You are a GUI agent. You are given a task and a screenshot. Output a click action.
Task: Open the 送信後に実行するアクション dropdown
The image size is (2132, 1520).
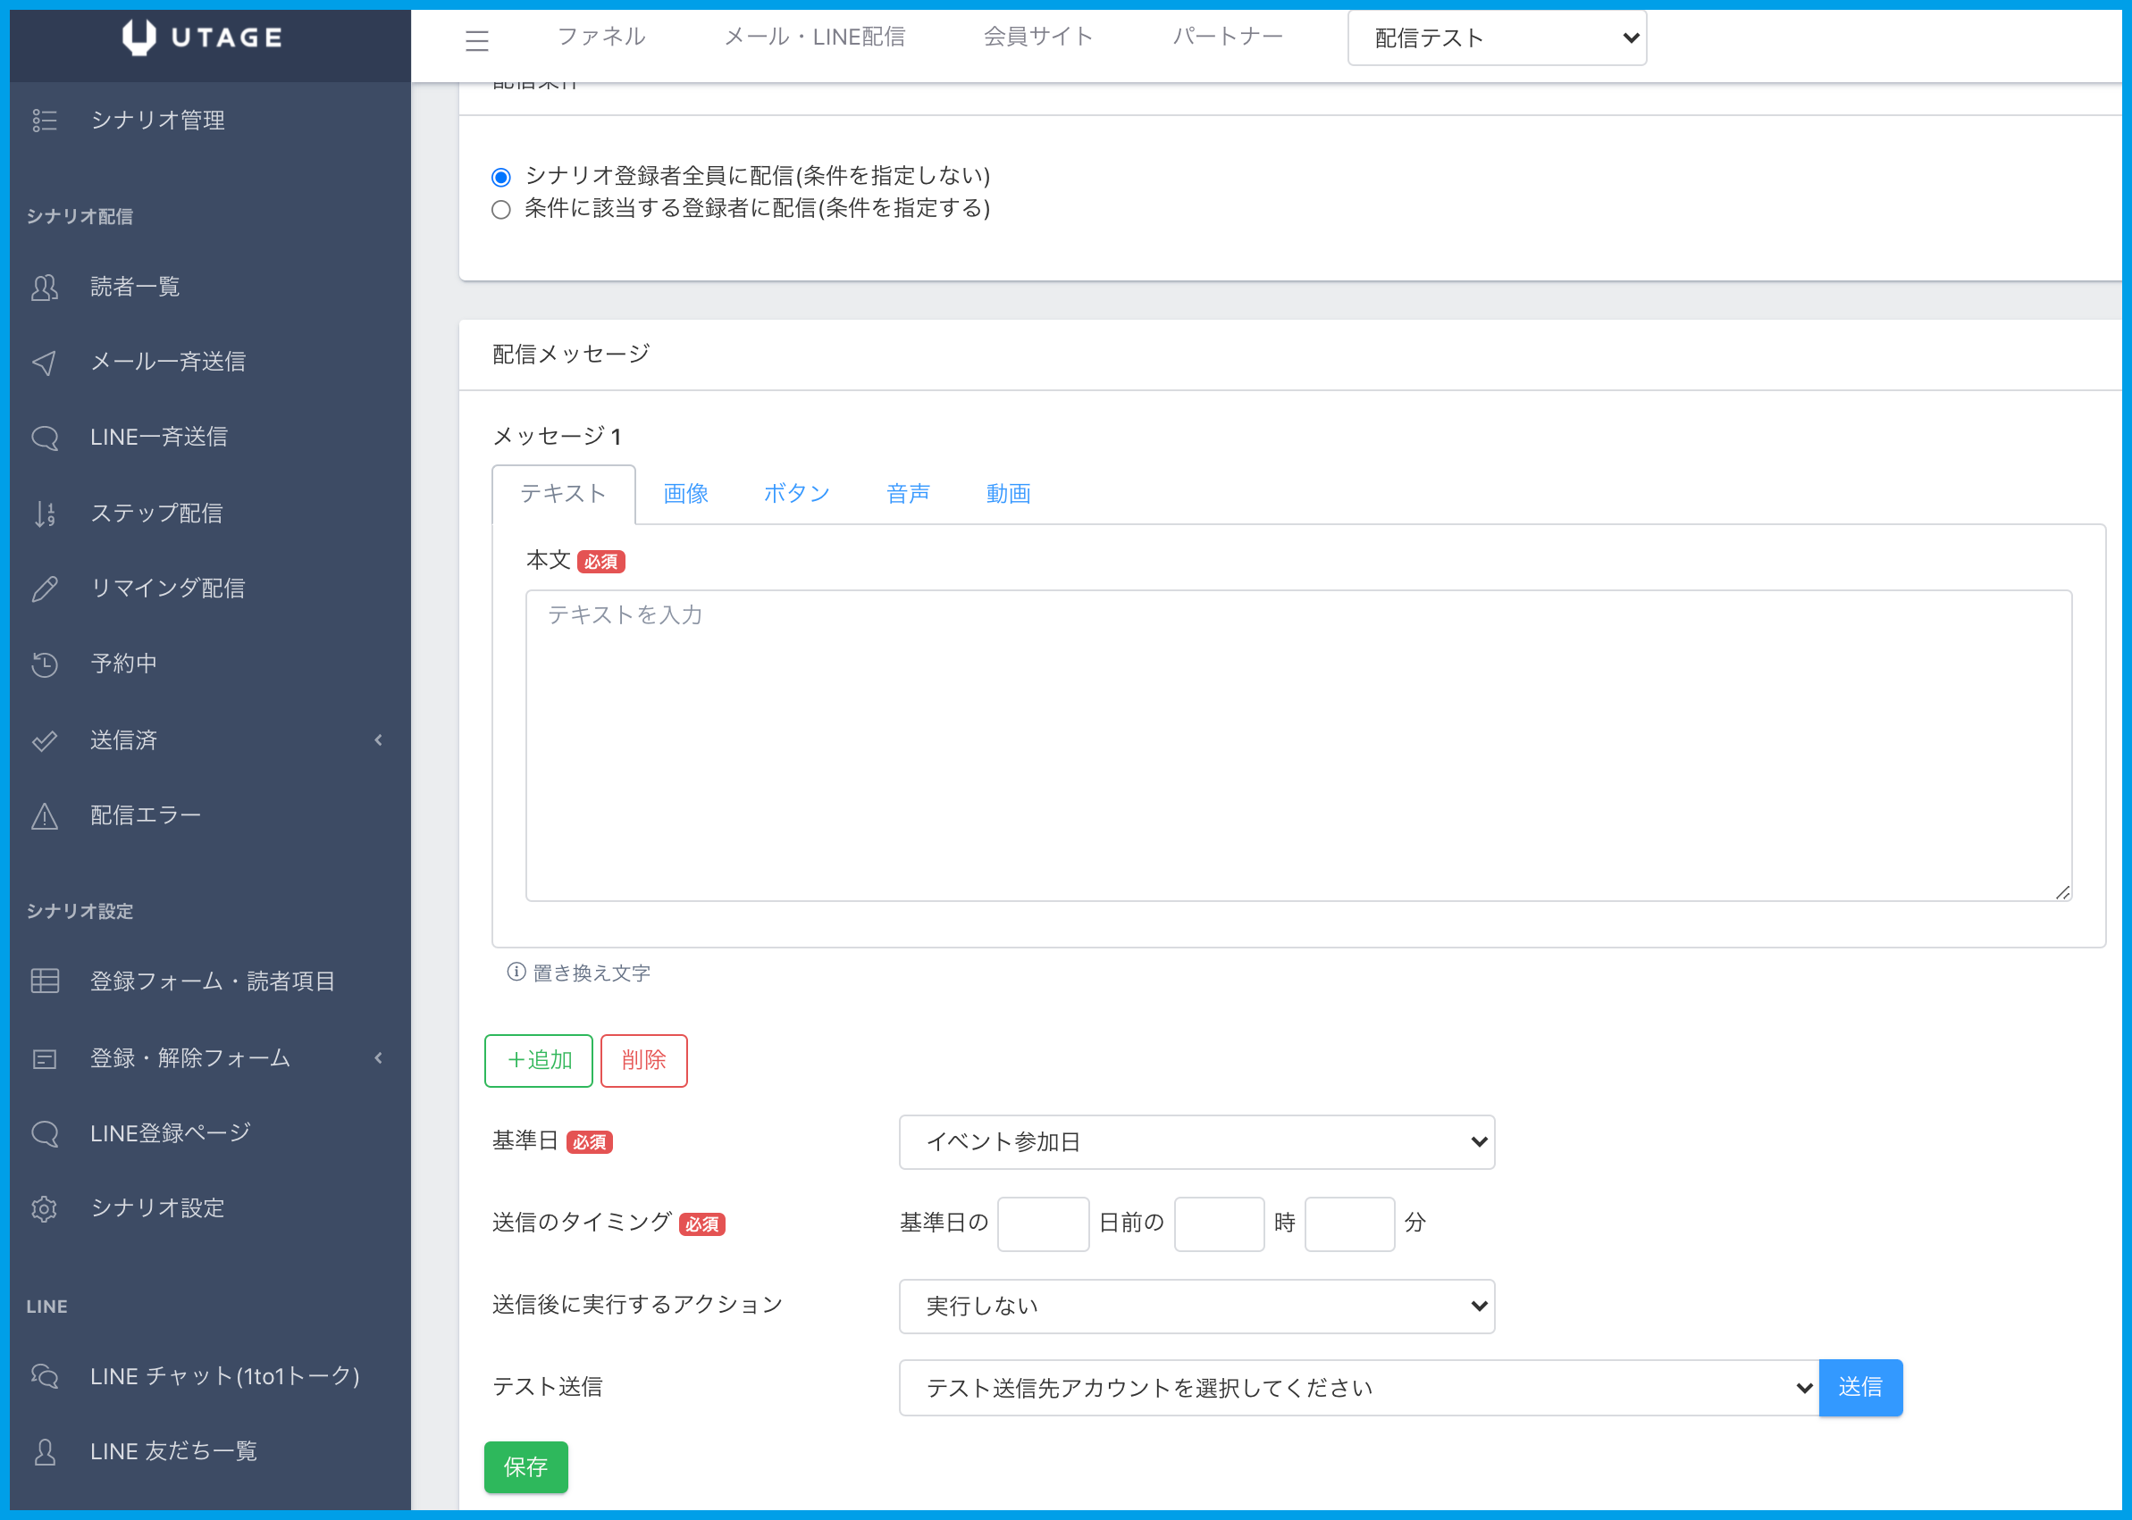pos(1196,1306)
